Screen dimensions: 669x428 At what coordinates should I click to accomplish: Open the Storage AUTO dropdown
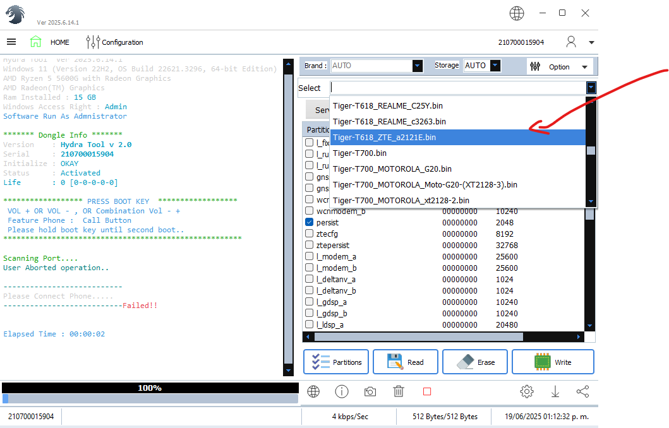495,66
